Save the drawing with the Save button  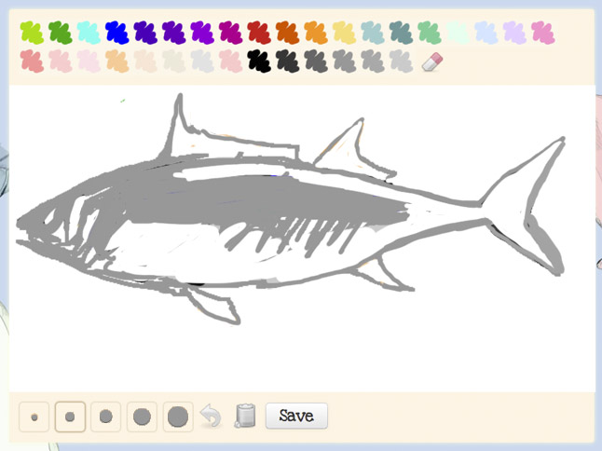(x=296, y=416)
